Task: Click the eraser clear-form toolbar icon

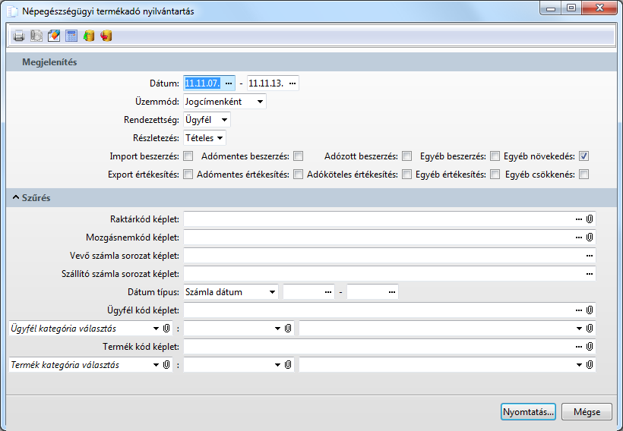Action: click(54, 36)
